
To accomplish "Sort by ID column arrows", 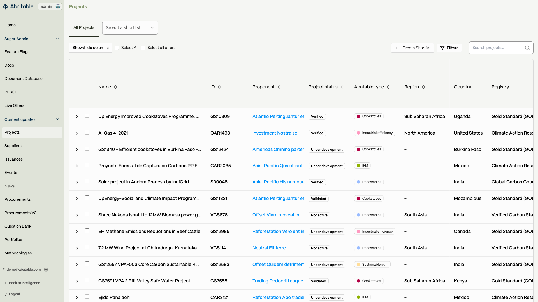I will point(219,87).
